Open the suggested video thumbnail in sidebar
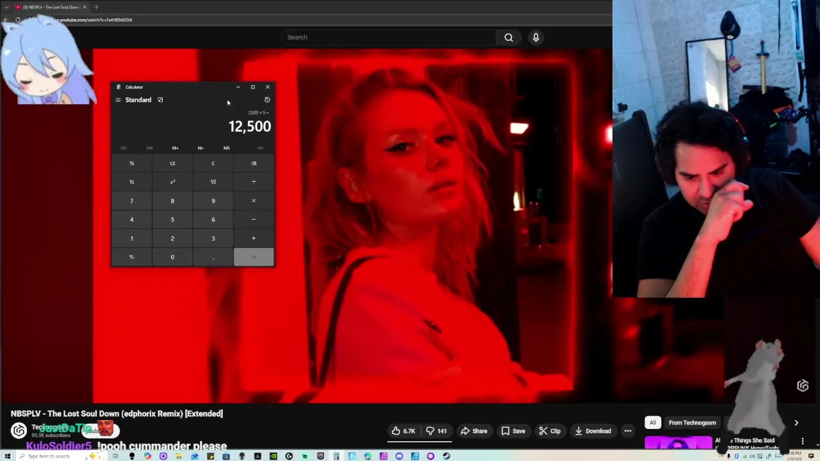The height and width of the screenshot is (461, 820). 678,443
